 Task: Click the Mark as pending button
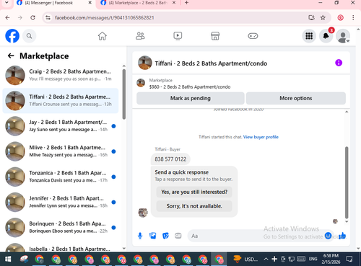click(191, 98)
